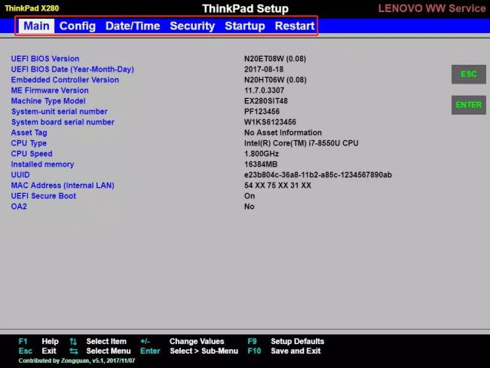Click the up/down Select Item arrows icon
Screen dimensions: 490x368
[x=73, y=342]
